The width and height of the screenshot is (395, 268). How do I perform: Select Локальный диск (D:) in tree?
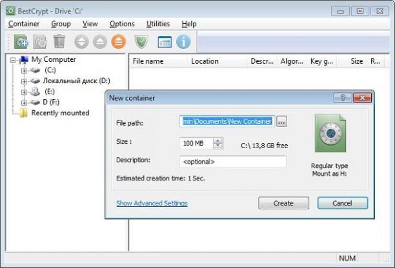click(x=77, y=81)
